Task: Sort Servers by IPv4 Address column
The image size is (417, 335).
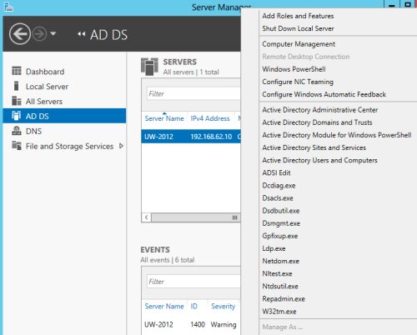Action: point(210,118)
